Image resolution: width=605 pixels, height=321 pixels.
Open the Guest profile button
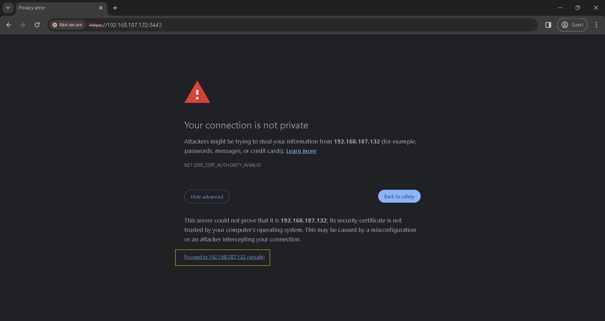572,25
